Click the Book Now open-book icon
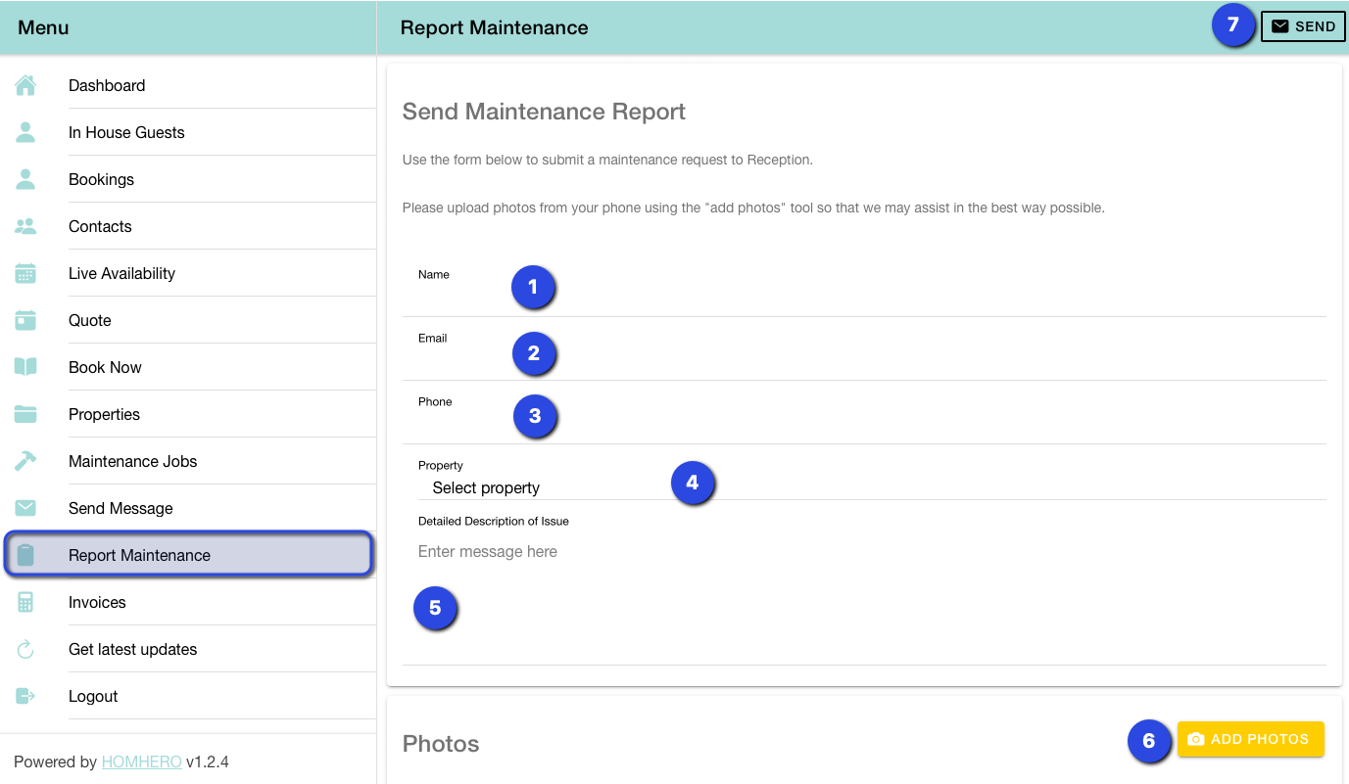 click(x=25, y=367)
